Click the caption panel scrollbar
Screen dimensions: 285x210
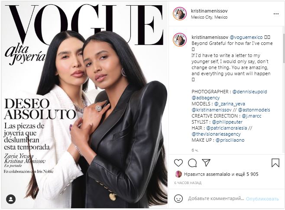tap(284, 48)
